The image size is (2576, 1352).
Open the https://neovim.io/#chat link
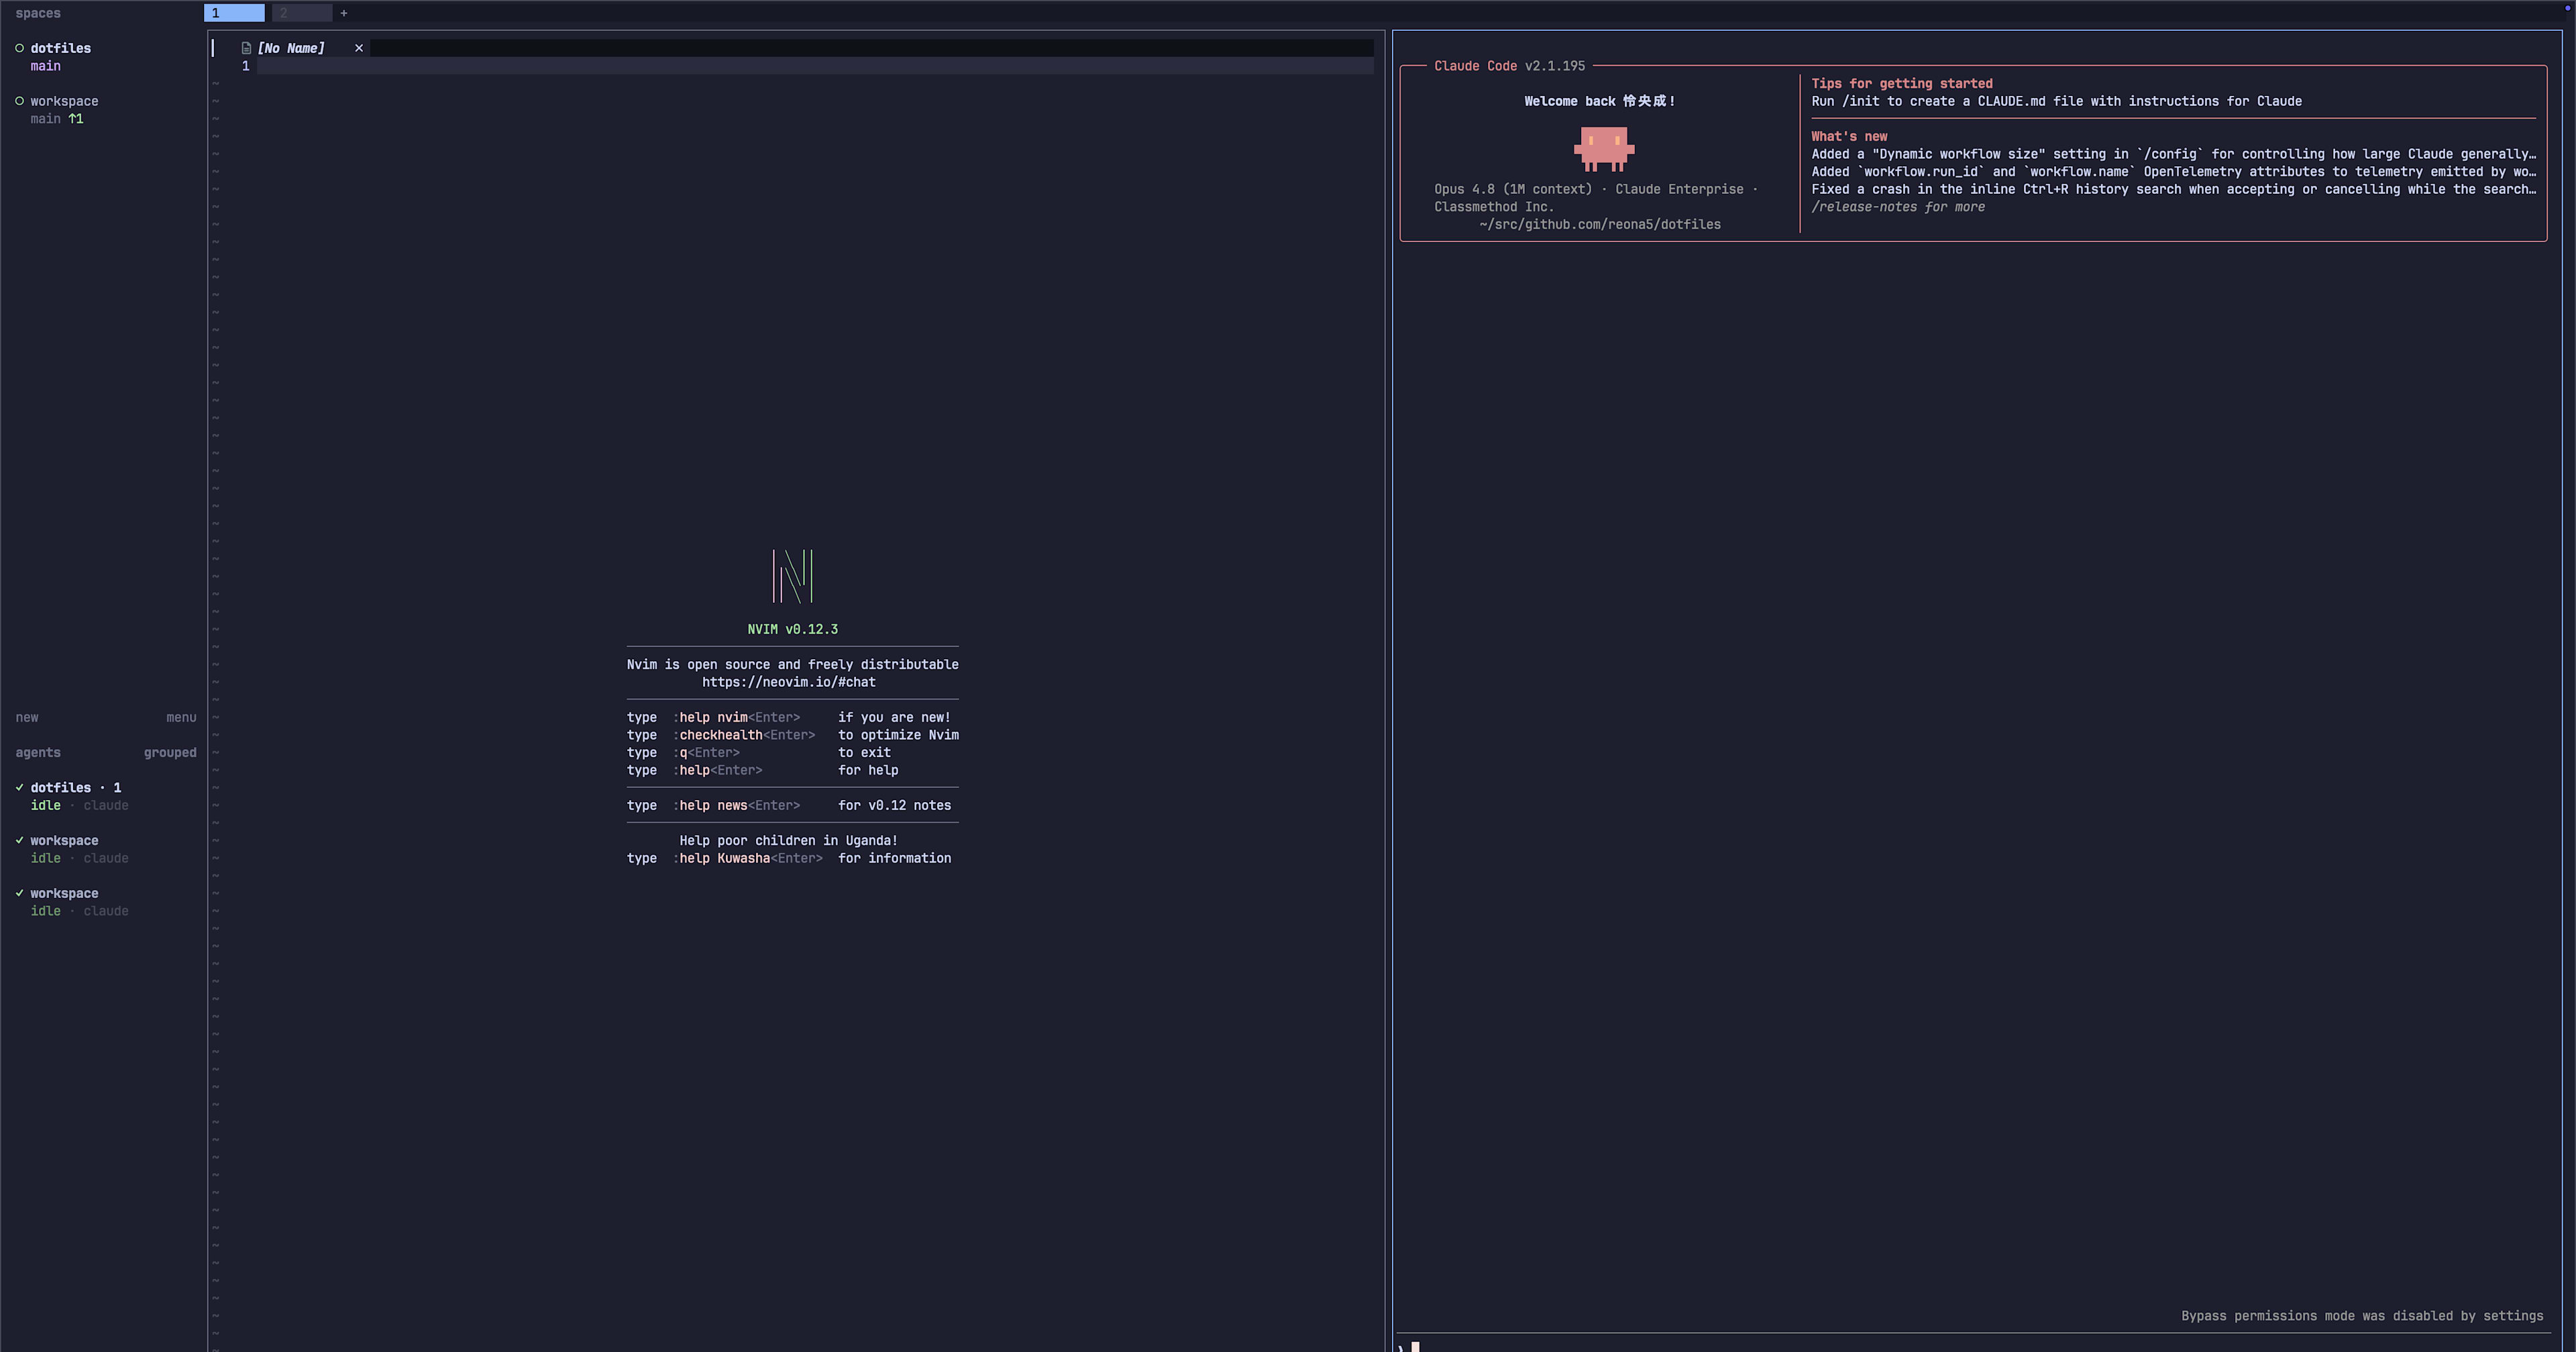[789, 682]
